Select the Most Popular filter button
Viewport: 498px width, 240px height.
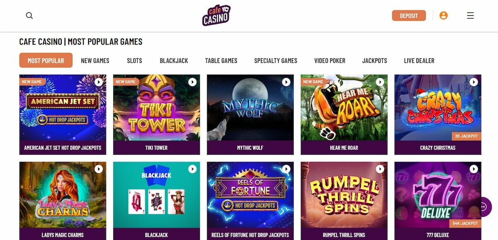[46, 60]
